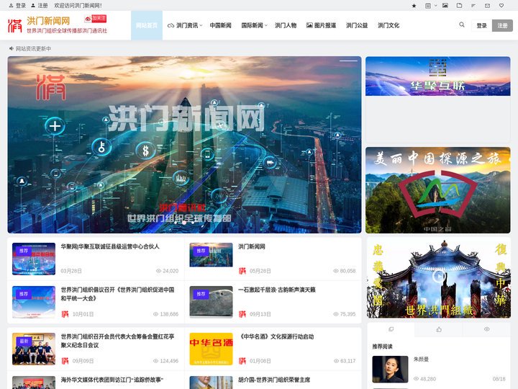Open the 图片报道 menu item
The height and width of the screenshot is (389, 518).
[321, 25]
